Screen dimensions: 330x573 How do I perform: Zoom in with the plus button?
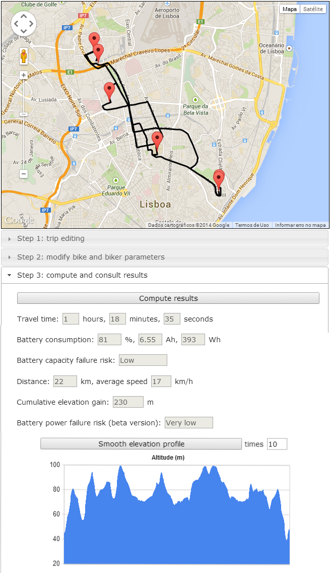(x=24, y=75)
